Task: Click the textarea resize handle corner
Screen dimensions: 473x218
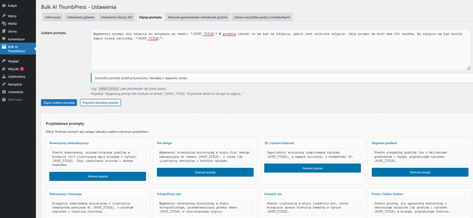Action: tap(468, 68)
